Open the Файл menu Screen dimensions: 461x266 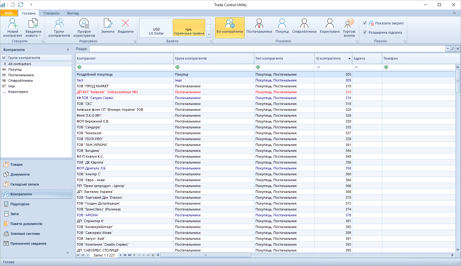tap(9, 13)
